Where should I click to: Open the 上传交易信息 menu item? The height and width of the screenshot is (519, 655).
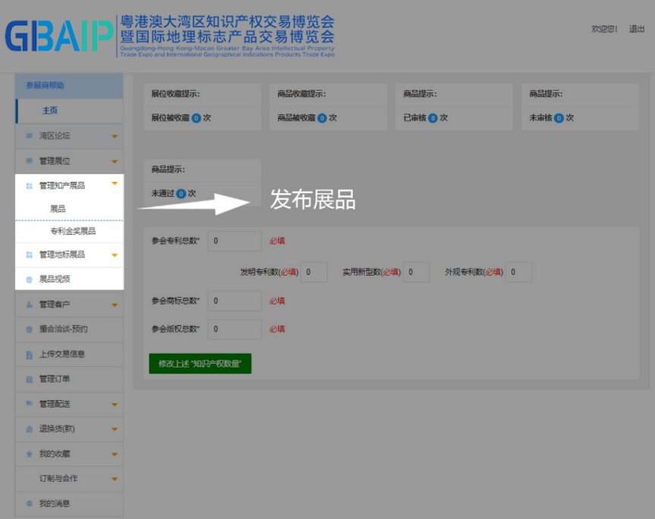[x=69, y=355]
